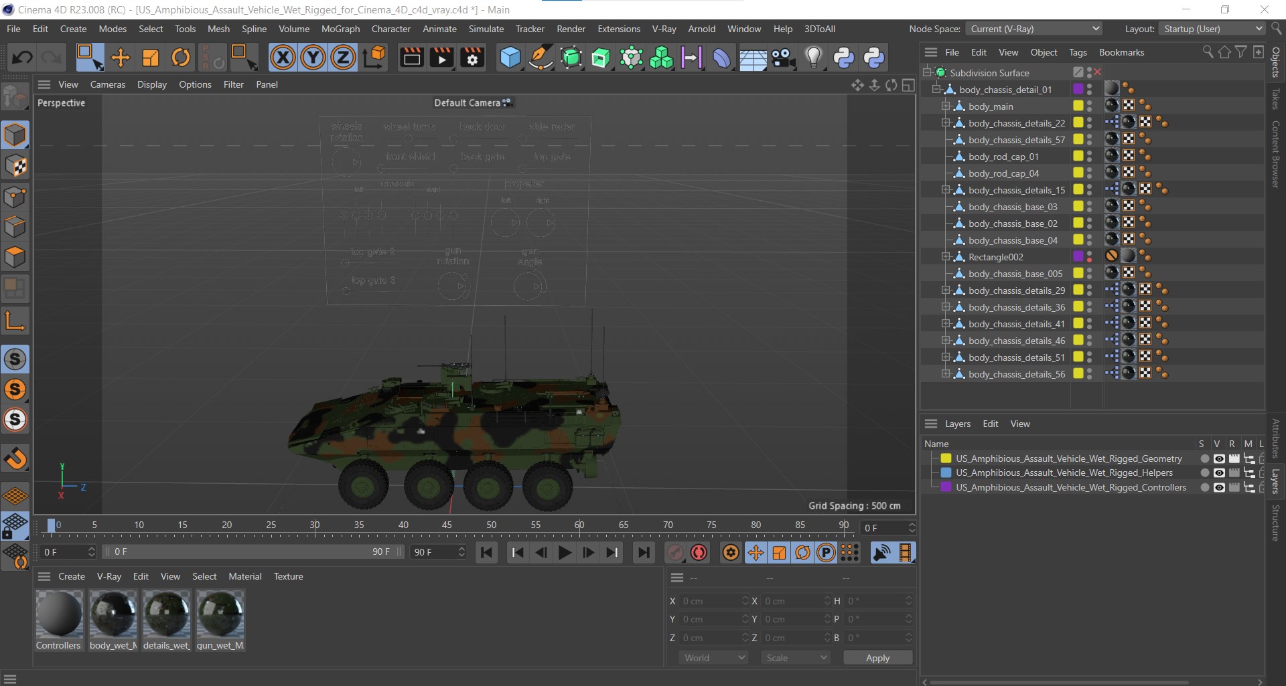Toggle visibility of Helpers layer
Image resolution: width=1286 pixels, height=686 pixels.
(1219, 473)
